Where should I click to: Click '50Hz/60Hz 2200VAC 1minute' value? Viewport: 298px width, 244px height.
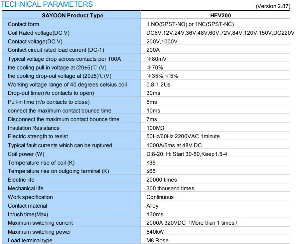[x=183, y=136]
